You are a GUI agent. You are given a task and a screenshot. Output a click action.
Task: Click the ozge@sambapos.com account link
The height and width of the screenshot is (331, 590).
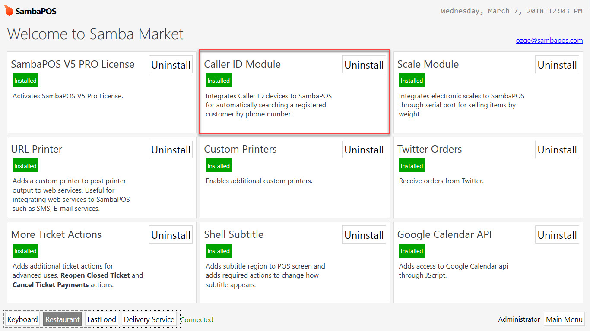[549, 40]
